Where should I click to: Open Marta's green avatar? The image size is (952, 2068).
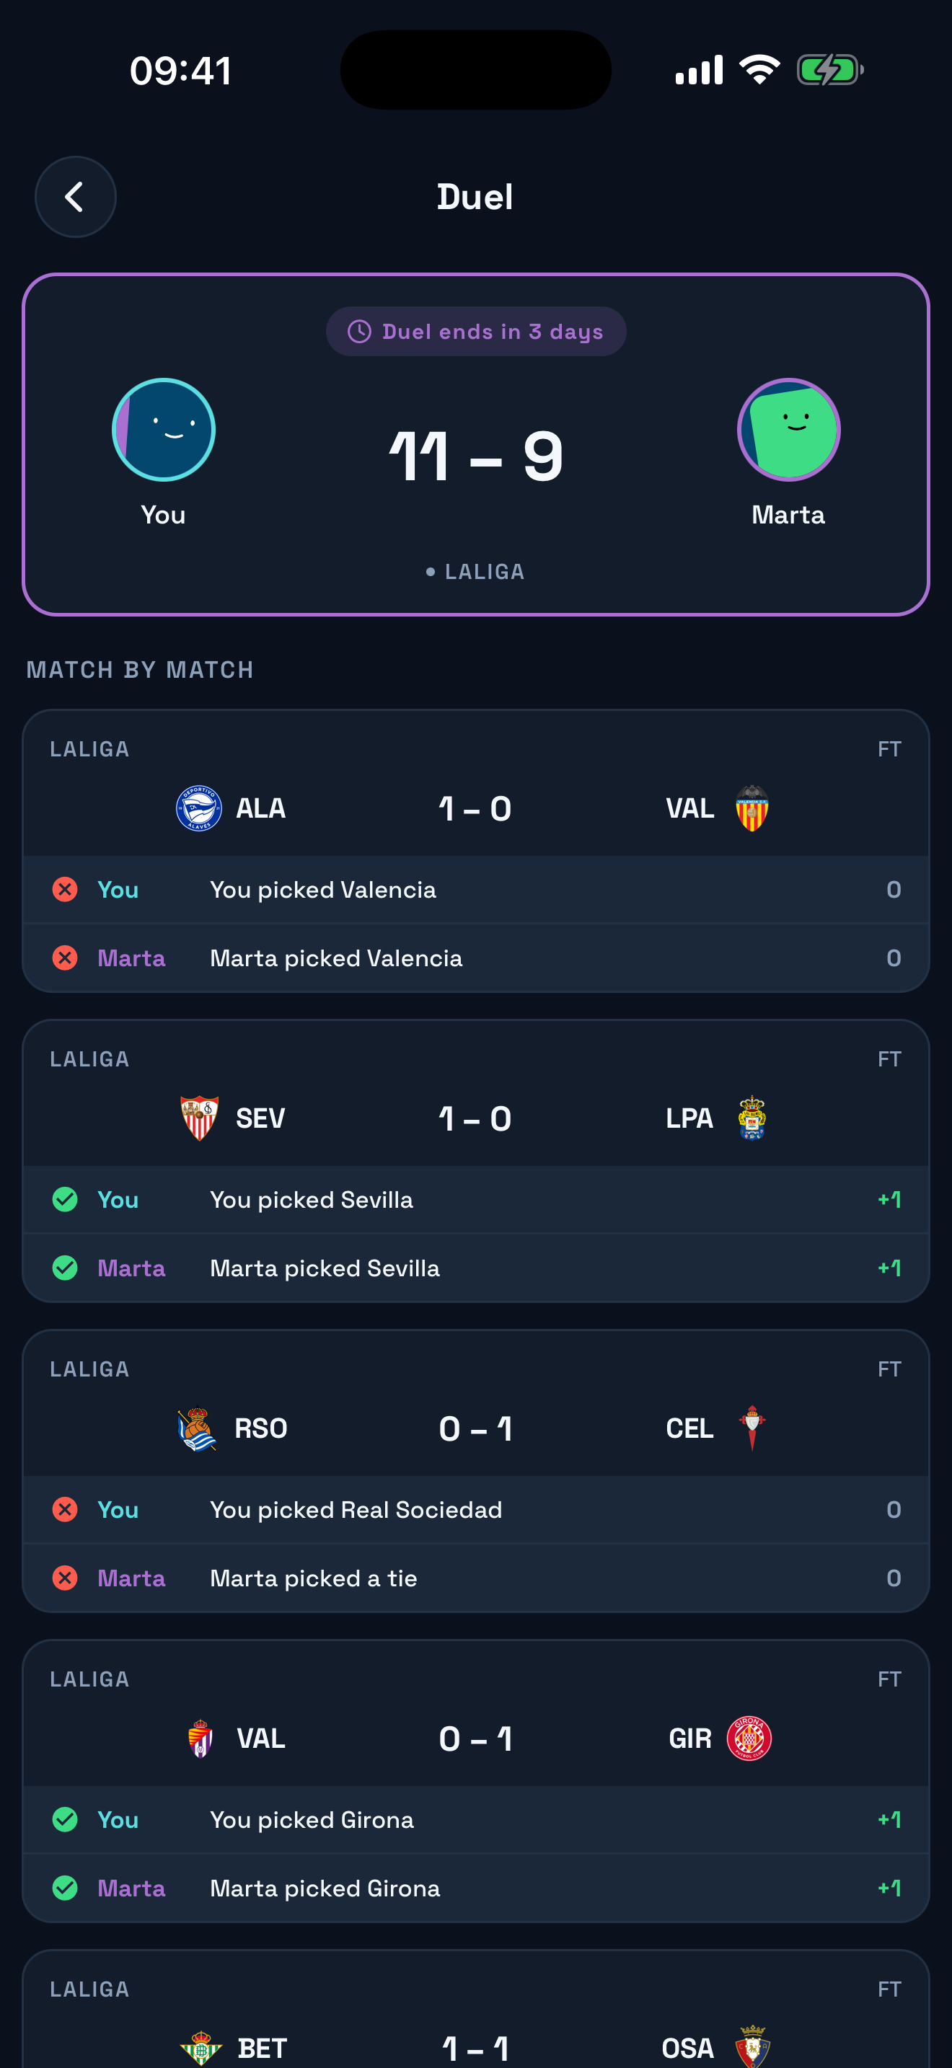(x=788, y=430)
